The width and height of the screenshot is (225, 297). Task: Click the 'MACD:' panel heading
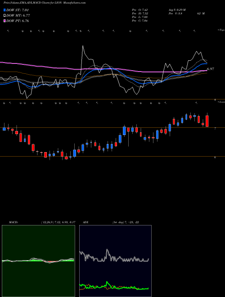pos(13,222)
